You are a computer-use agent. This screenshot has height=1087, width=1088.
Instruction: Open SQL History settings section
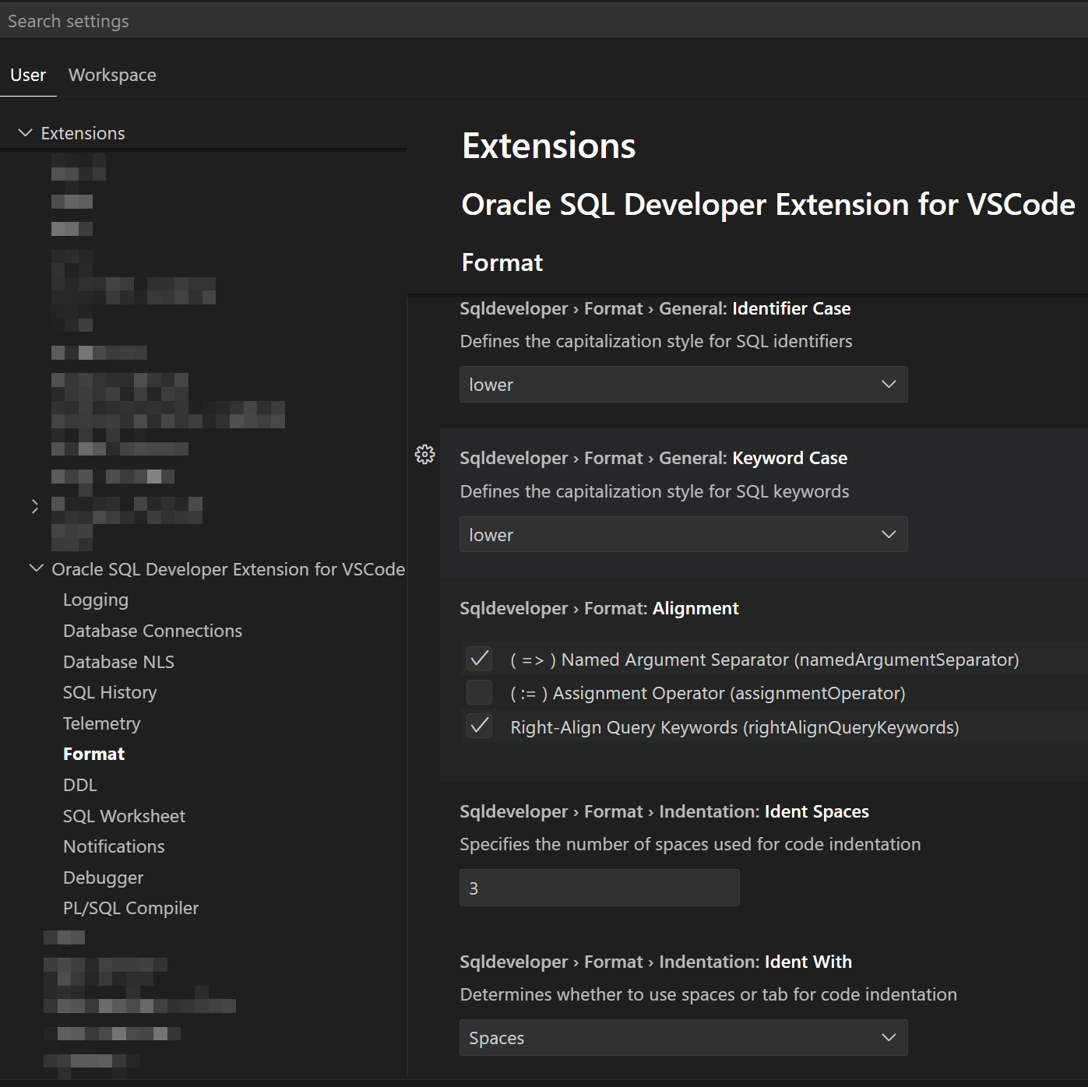[x=110, y=692]
